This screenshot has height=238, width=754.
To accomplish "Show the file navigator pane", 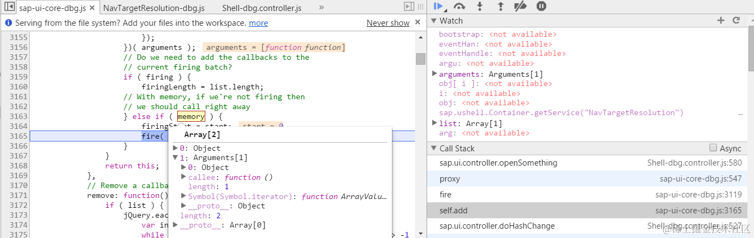I will (x=8, y=7).
